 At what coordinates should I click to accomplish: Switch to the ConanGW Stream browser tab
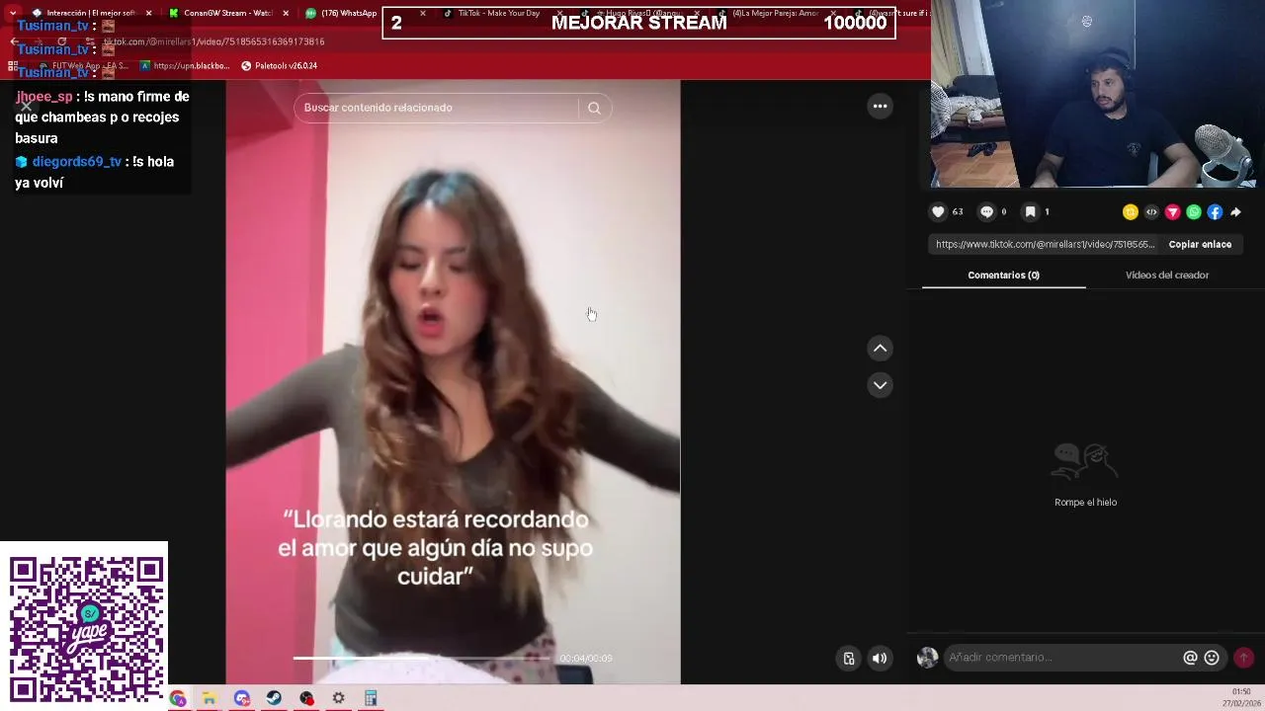[228, 14]
